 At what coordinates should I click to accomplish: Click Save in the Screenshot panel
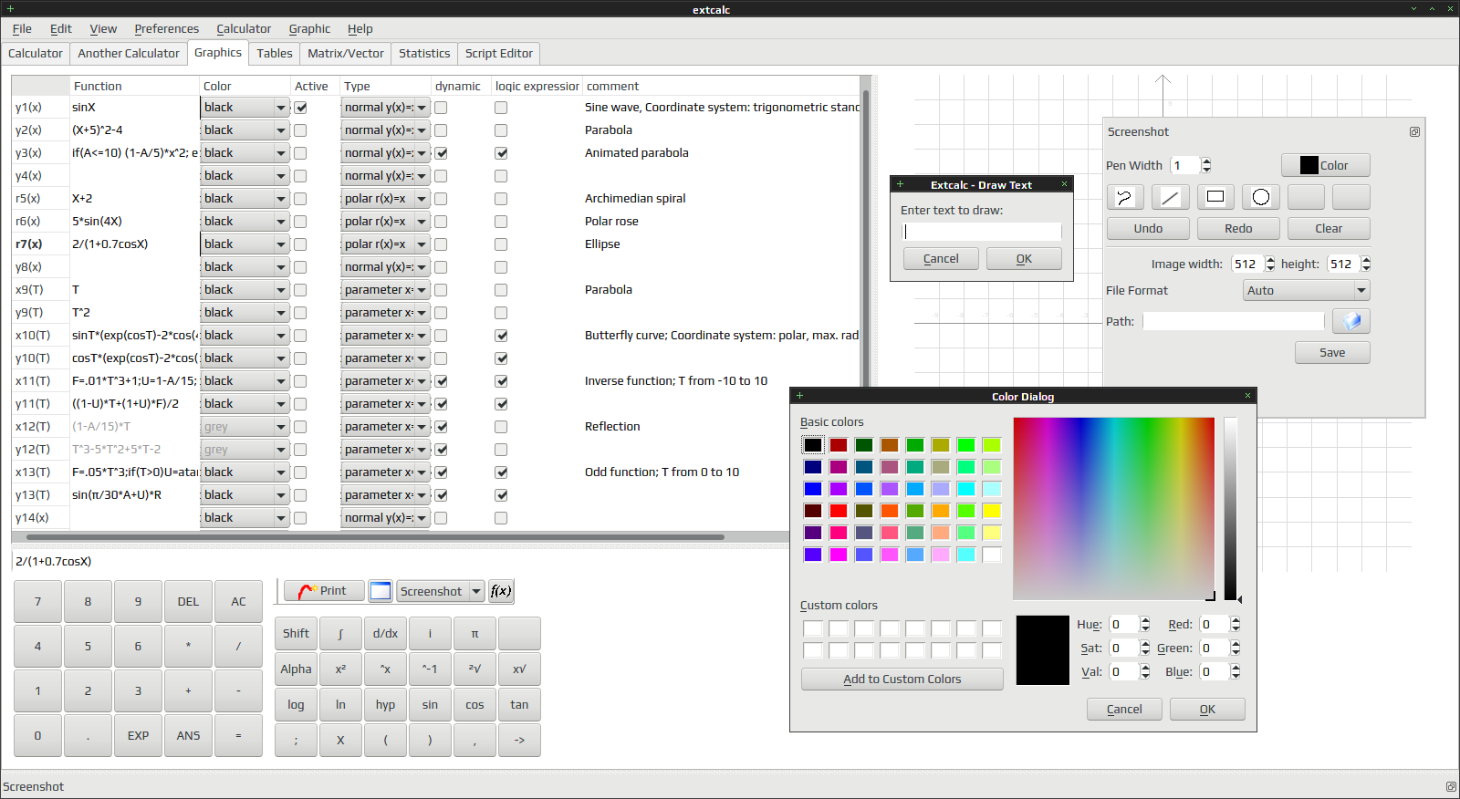[1332, 353]
